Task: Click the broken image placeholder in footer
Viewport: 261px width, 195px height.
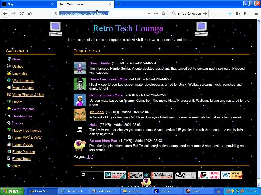Action: pos(92,175)
